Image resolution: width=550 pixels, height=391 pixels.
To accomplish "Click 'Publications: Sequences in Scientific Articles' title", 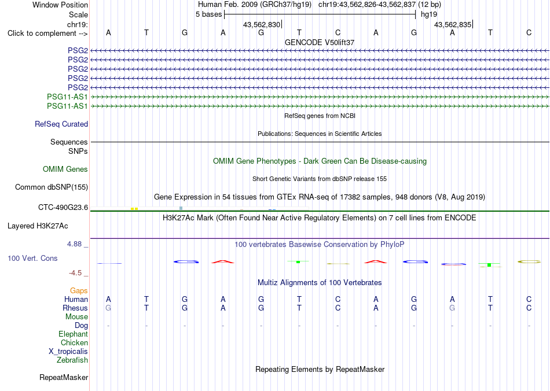I will [320, 134].
